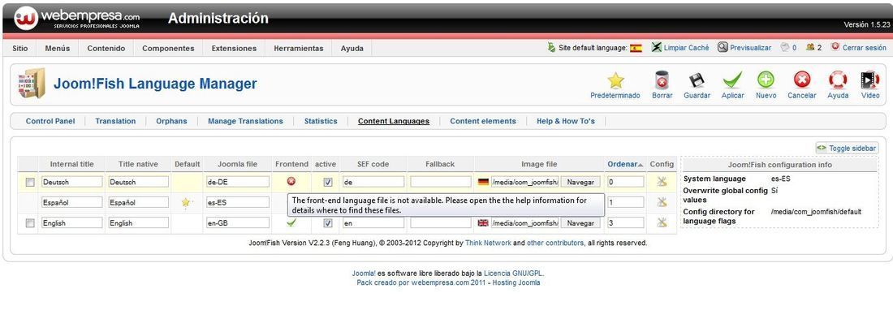Open the Help & How To's tab
Image resolution: width=893 pixels, height=332 pixels.
coord(566,121)
